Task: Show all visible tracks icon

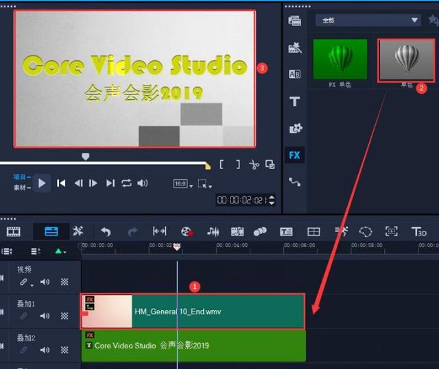Action: pos(7,251)
